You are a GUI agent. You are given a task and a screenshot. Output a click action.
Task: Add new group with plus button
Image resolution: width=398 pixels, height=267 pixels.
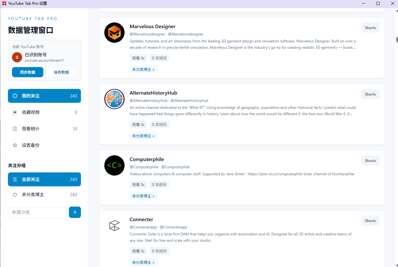point(75,212)
